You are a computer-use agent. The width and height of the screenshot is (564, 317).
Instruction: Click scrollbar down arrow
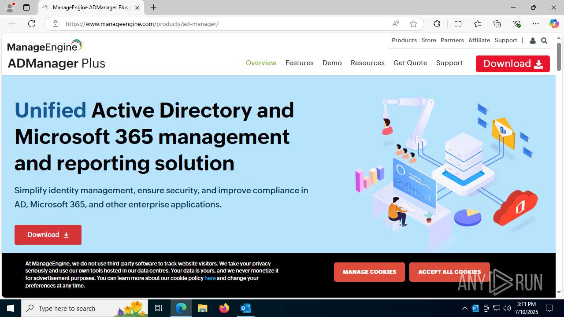point(559,292)
